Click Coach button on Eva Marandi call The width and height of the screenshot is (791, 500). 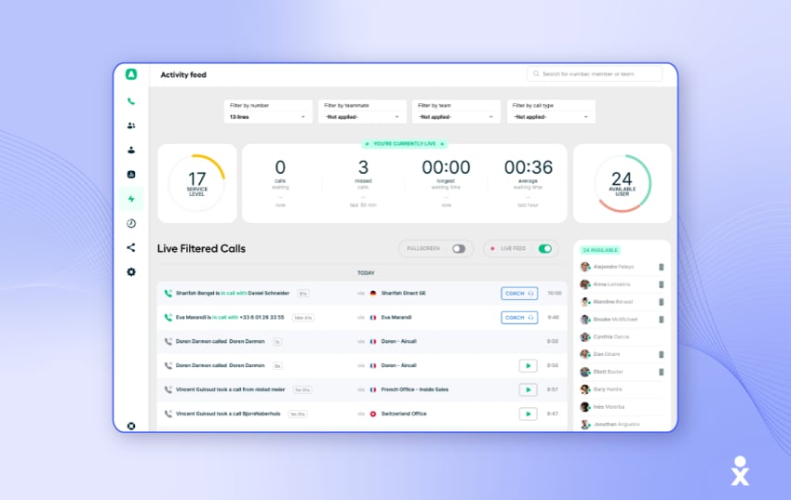(x=519, y=318)
